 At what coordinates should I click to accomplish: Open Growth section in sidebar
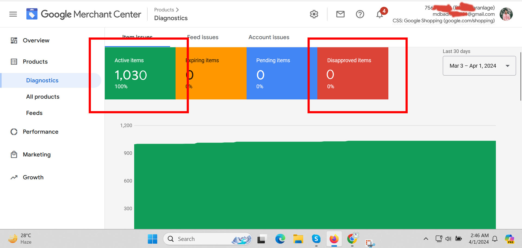(33, 177)
